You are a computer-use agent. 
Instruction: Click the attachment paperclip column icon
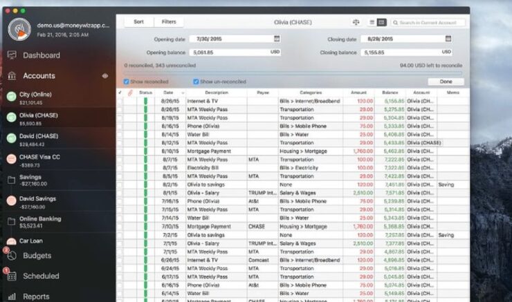[130, 93]
